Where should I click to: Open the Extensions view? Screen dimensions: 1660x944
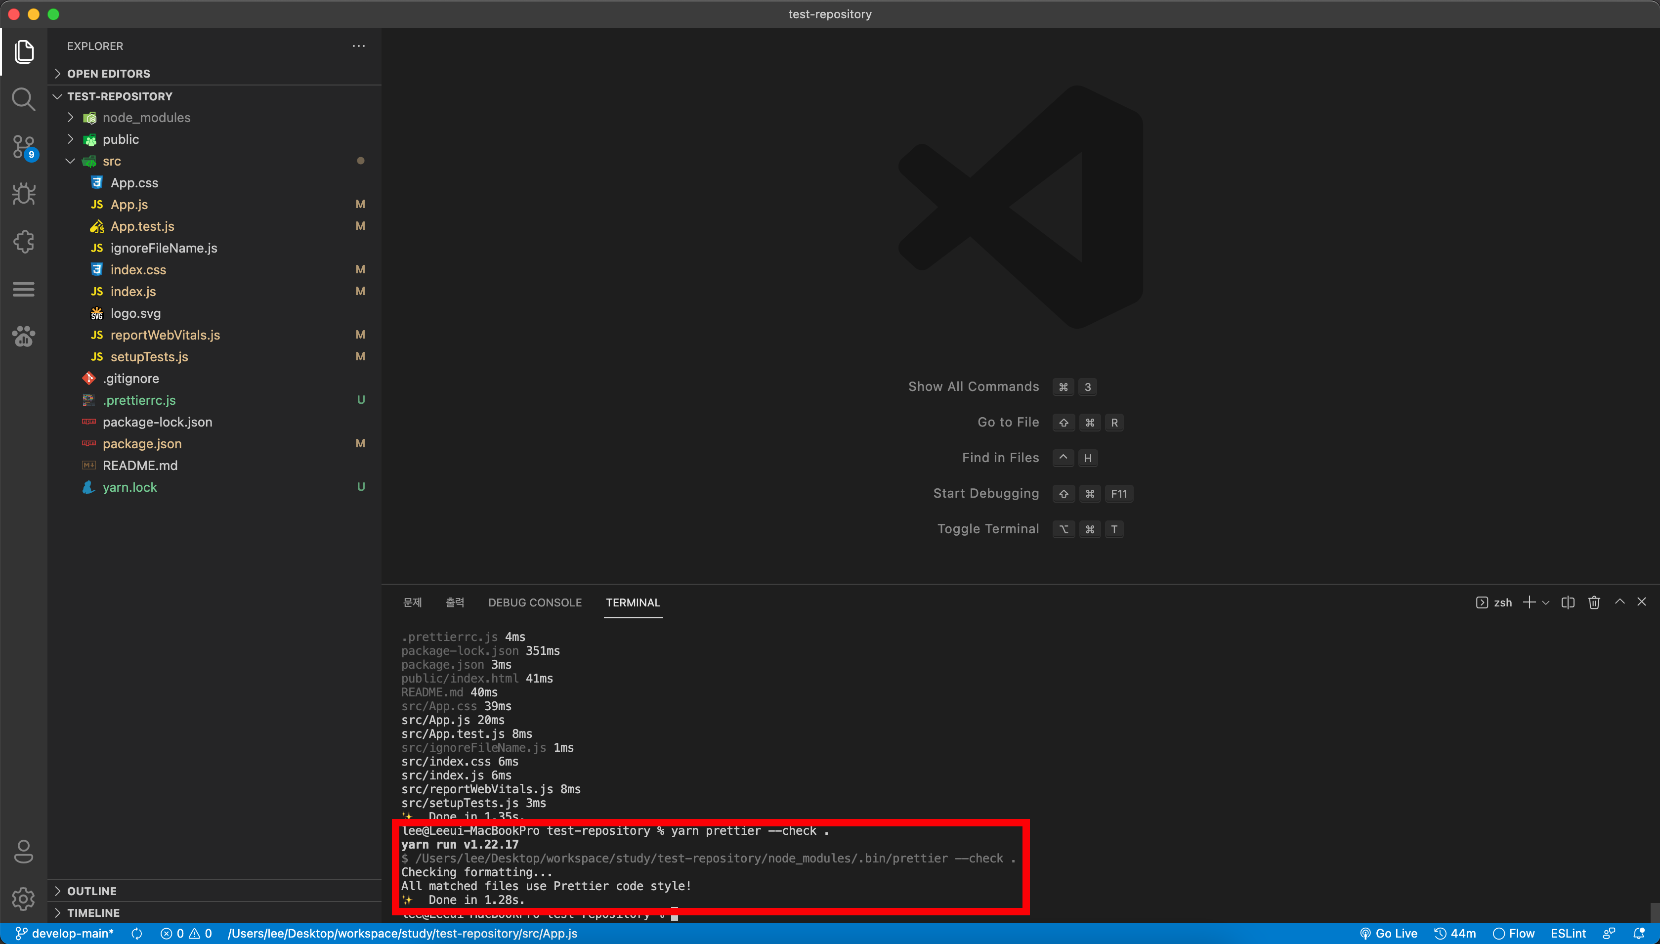coord(23,242)
